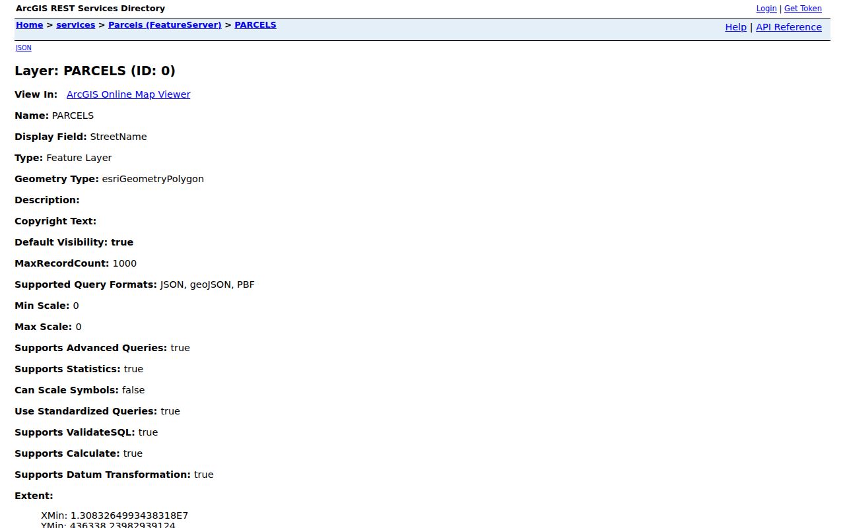
Task: Select the XMin extent value
Action: coord(129,515)
